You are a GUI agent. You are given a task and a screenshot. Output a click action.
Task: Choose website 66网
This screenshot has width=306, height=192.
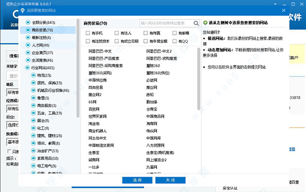tap(92, 102)
